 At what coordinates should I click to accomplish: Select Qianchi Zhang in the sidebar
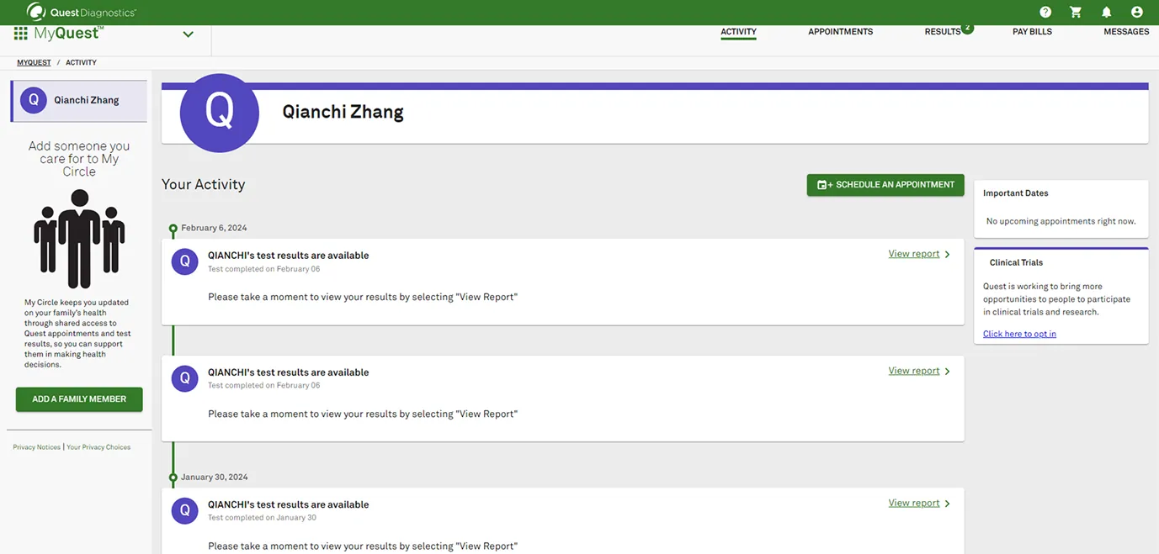pos(79,101)
